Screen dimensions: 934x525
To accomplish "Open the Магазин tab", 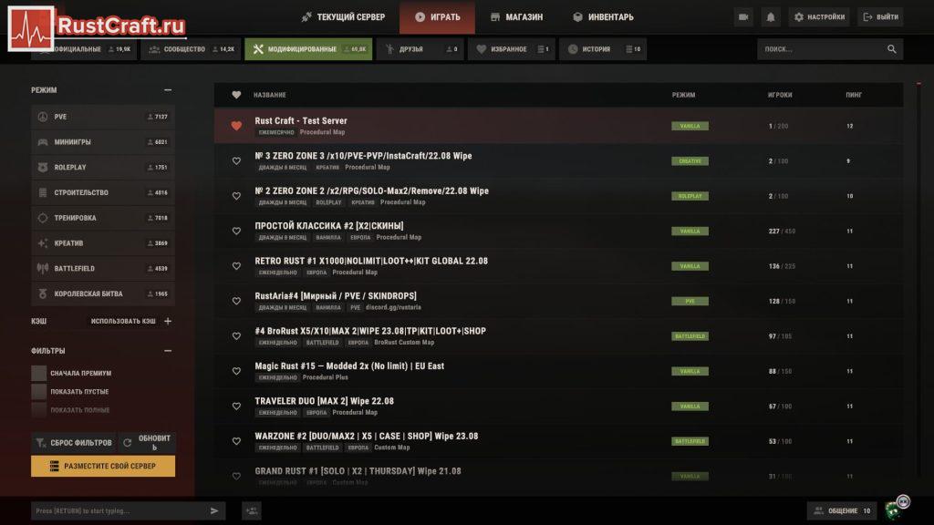I will coord(516,17).
